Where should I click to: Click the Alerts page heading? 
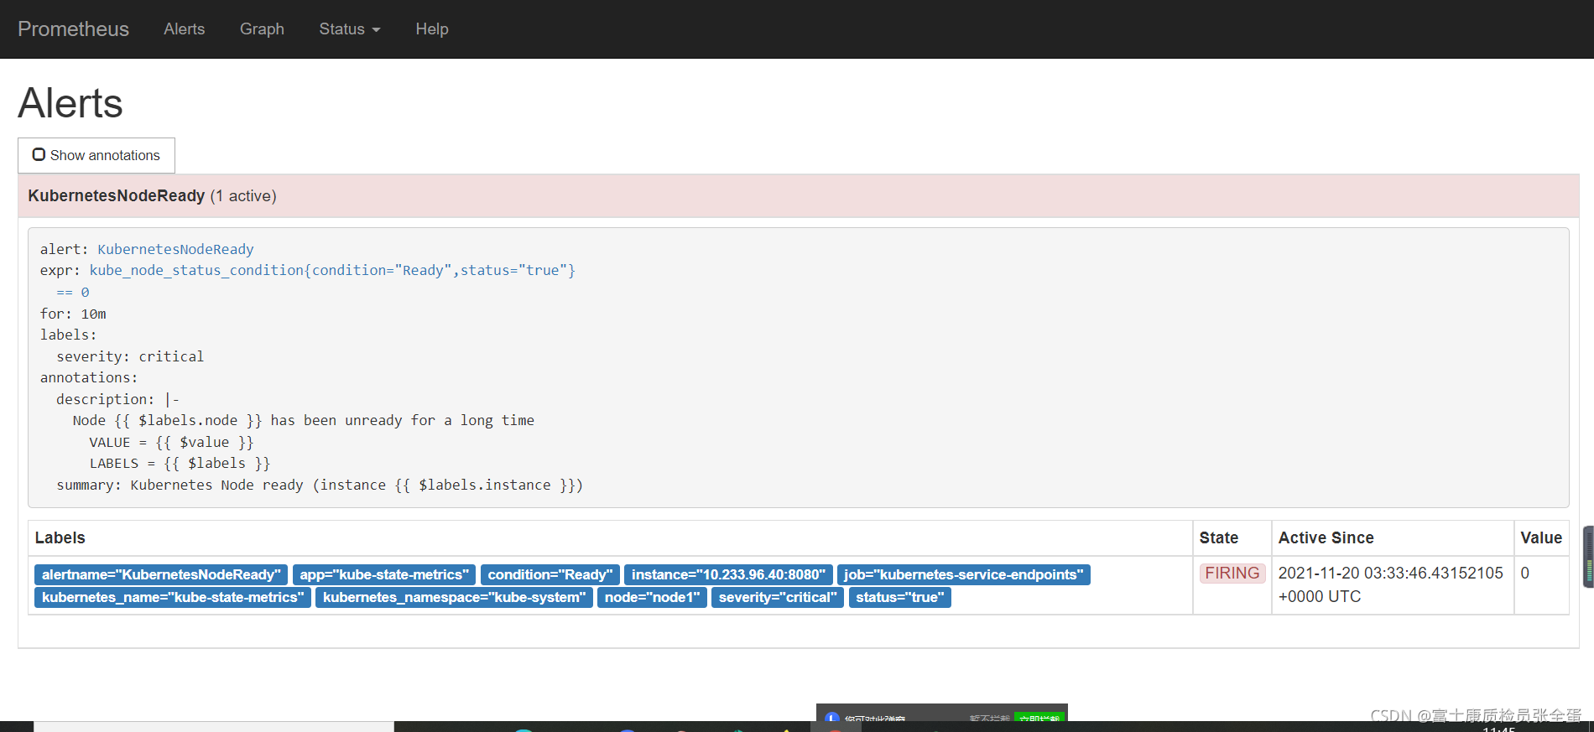[x=70, y=103]
